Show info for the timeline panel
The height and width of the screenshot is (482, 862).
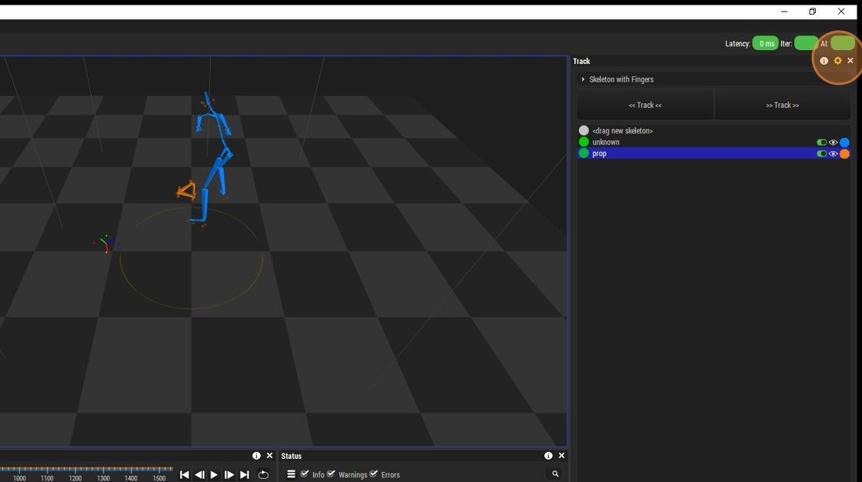point(256,456)
